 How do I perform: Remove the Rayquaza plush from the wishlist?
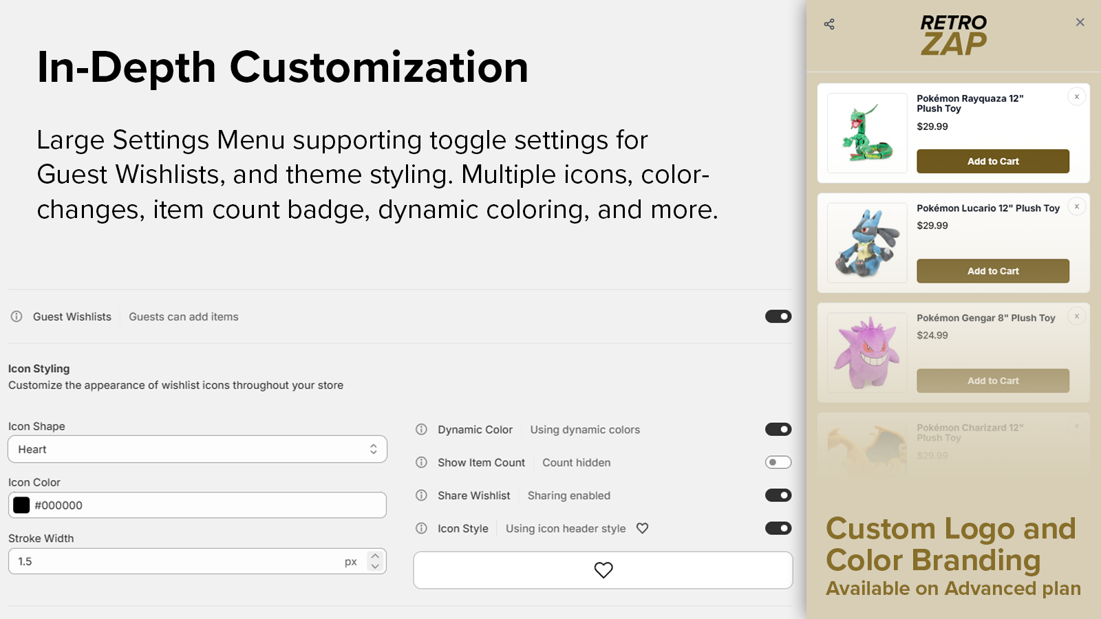point(1076,97)
